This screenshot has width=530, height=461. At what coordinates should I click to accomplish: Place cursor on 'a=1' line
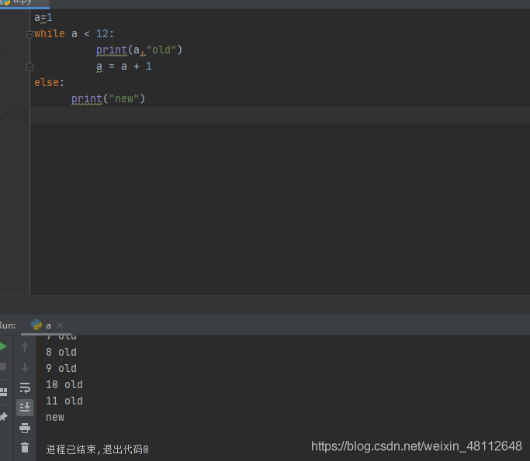click(x=43, y=18)
